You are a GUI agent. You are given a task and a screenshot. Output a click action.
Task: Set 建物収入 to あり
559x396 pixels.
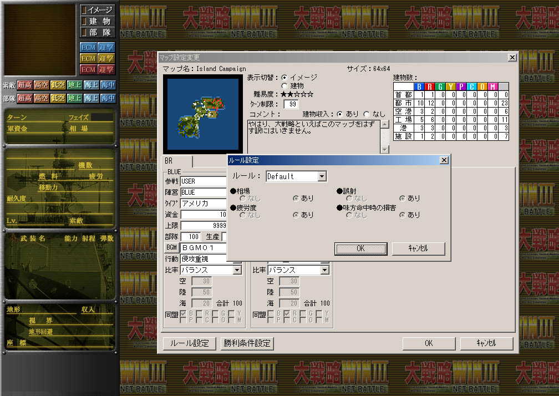click(x=340, y=114)
